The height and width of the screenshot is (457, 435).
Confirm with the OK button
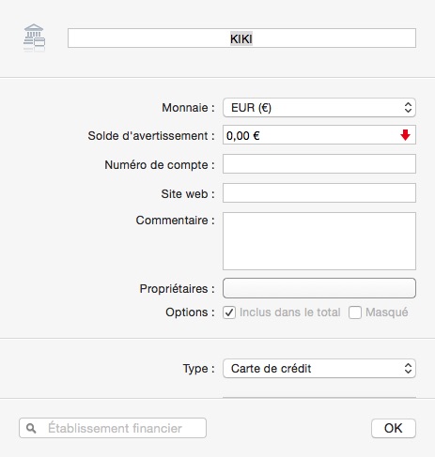(x=394, y=428)
